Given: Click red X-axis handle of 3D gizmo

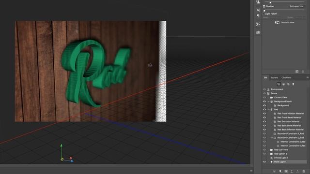Looking at the screenshot, I should 71,158.
